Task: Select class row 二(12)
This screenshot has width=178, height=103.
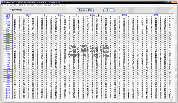Action: (x=8, y=97)
